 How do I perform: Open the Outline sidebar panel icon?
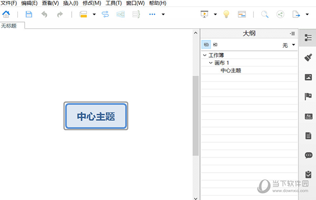coord(308,38)
